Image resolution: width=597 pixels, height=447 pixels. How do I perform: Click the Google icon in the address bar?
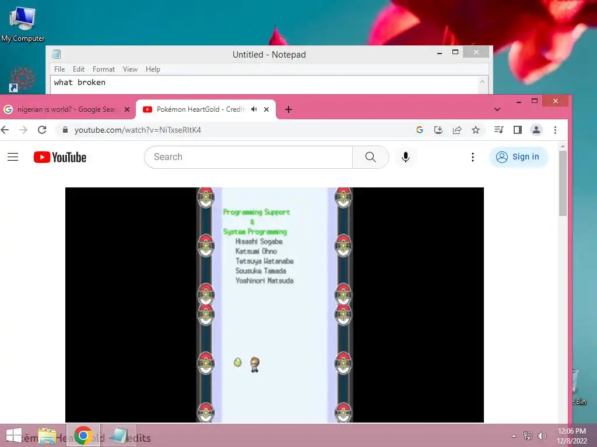[420, 130]
